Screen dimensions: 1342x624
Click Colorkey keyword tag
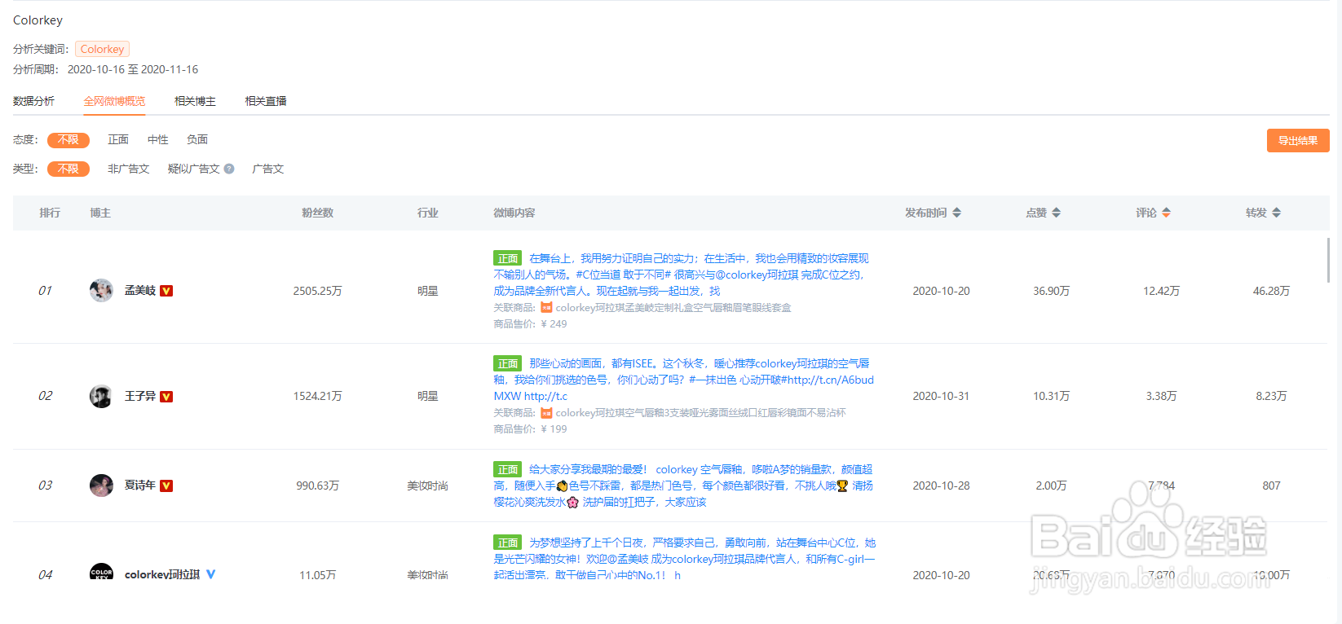point(103,49)
